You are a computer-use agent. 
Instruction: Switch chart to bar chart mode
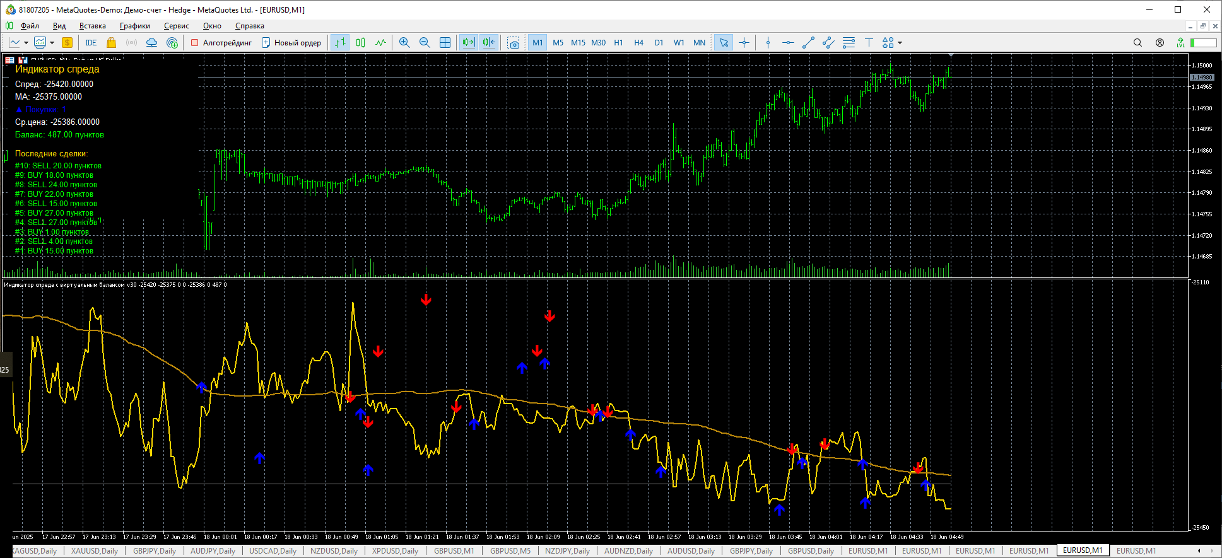tap(340, 43)
